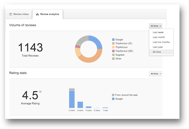Click the bar chart icon on Review analytics

coord(37,14)
